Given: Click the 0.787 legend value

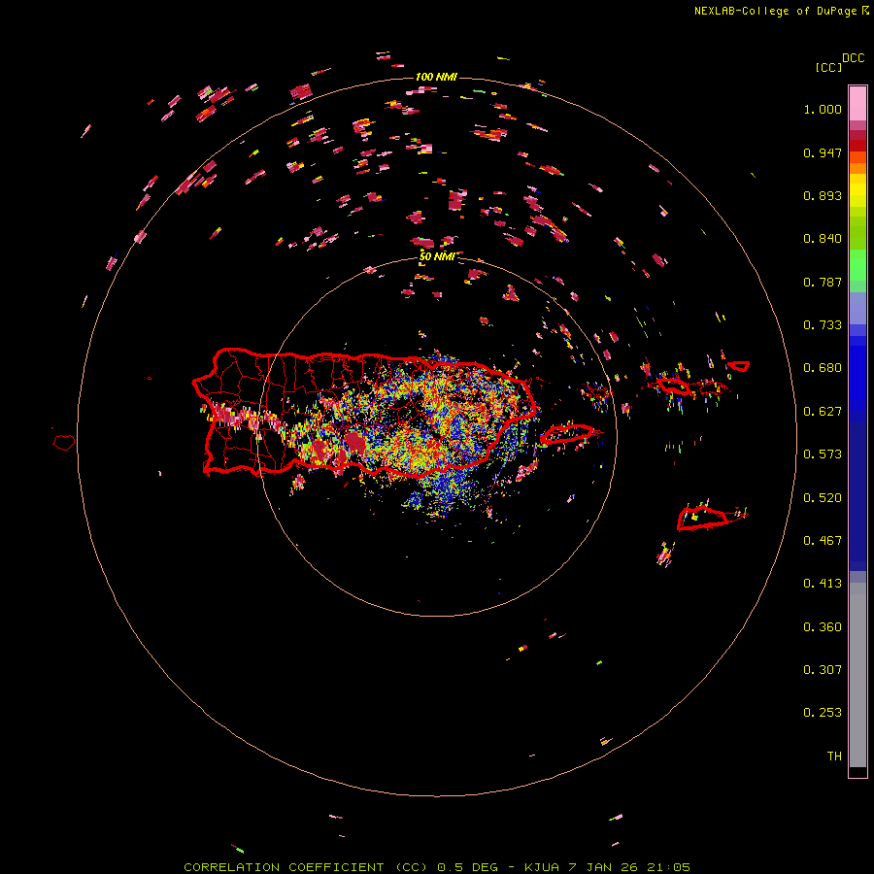Looking at the screenshot, I should [823, 282].
